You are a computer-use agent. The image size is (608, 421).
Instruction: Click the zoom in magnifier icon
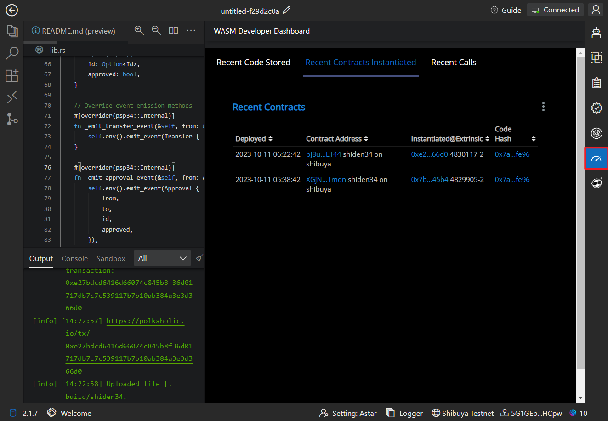(139, 30)
